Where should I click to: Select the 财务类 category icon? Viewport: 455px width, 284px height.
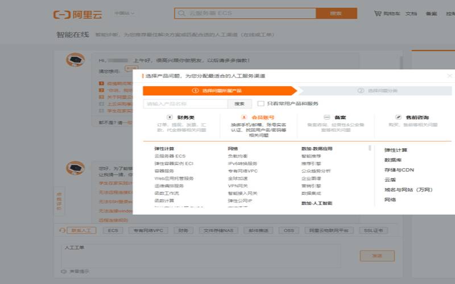[x=169, y=117]
